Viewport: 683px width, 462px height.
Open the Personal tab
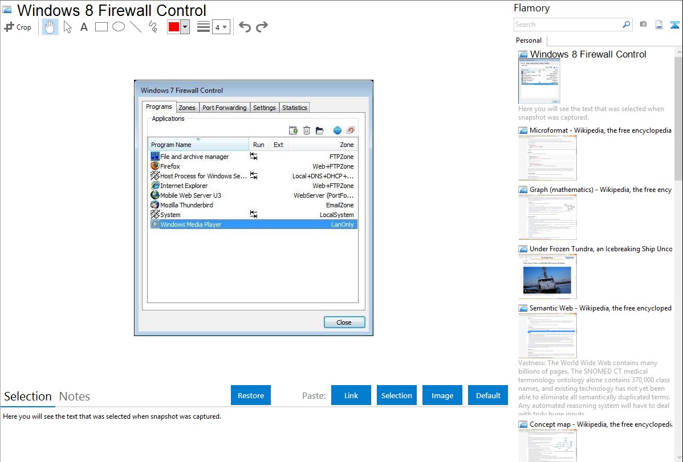tap(528, 40)
